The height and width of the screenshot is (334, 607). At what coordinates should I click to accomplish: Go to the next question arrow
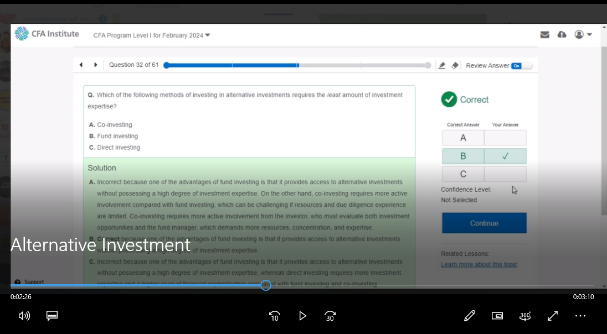click(x=96, y=65)
